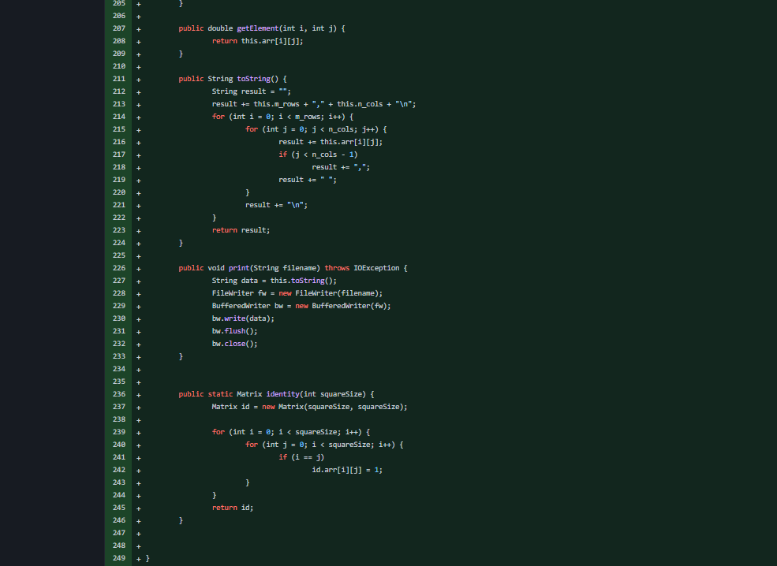Click 'bw.close();' line
This screenshot has height=566, width=777.
(235, 344)
